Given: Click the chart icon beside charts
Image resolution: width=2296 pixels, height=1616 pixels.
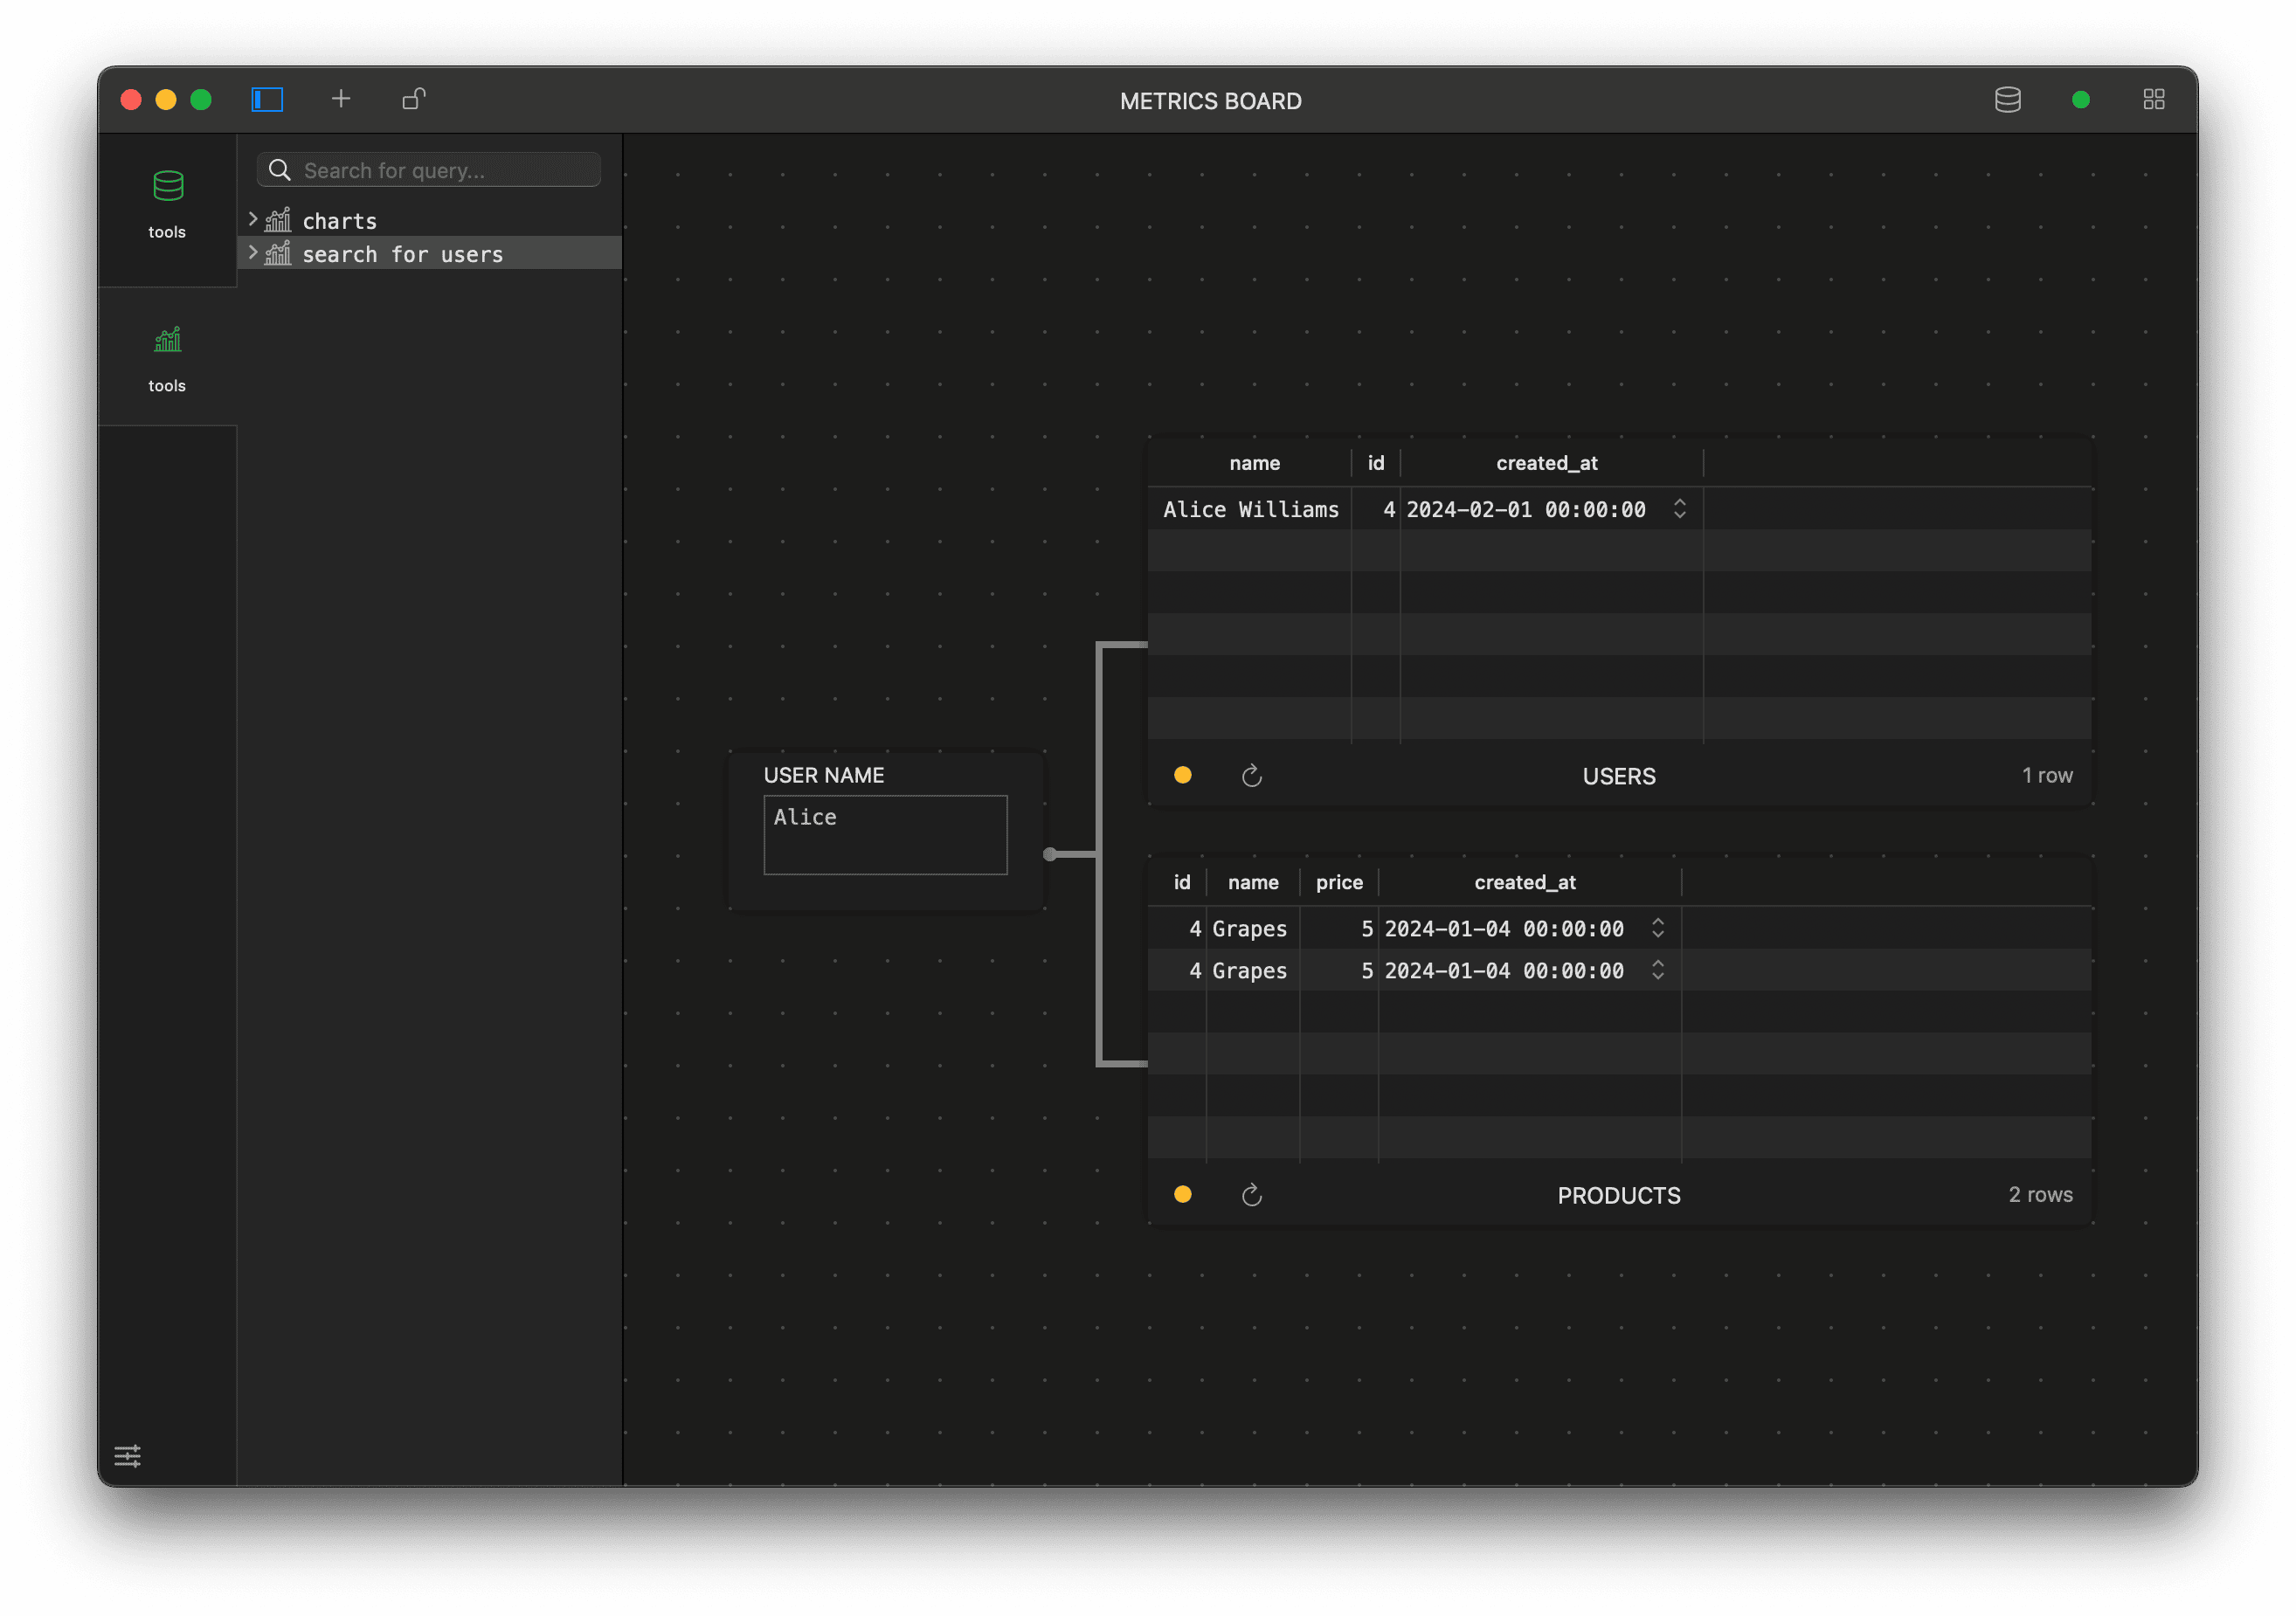Looking at the screenshot, I should point(278,220).
